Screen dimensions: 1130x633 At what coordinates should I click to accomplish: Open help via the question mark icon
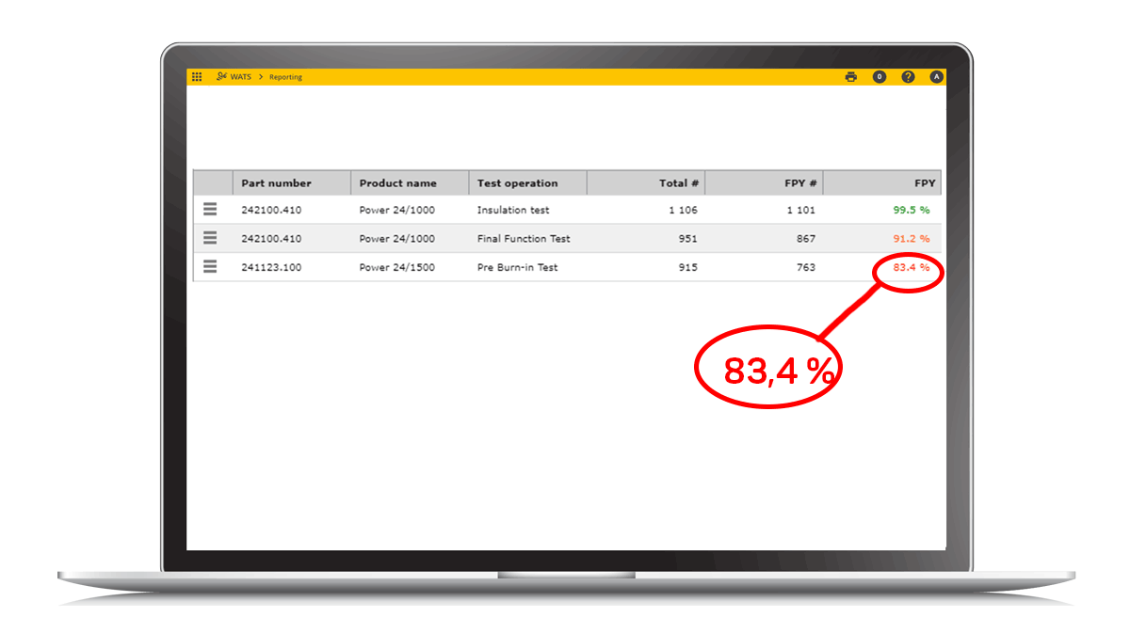coord(908,77)
